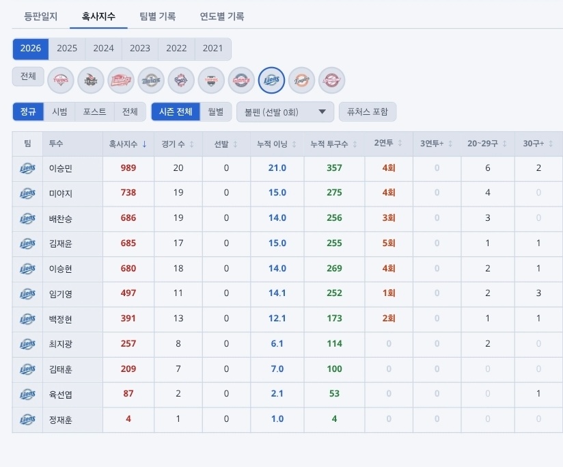Viewport: 563px width, 467px height.
Task: Select the 2026 year tab
Action: click(x=31, y=49)
